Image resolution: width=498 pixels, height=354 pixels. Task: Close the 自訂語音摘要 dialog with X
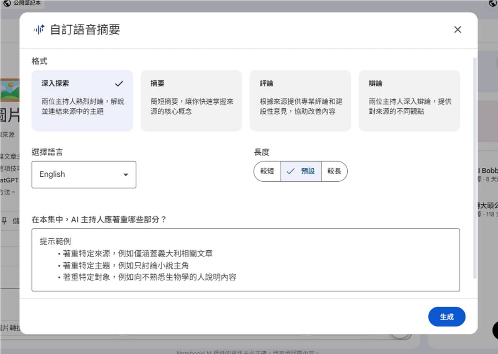tap(457, 29)
